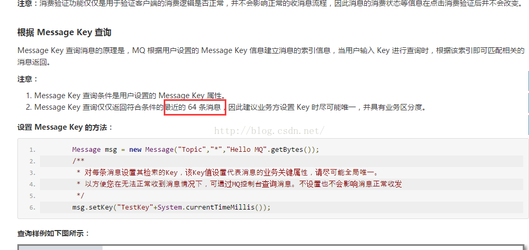Click the '设置 Message Key 的方法：' subheading
The height and width of the screenshot is (250, 529).
tap(65, 127)
